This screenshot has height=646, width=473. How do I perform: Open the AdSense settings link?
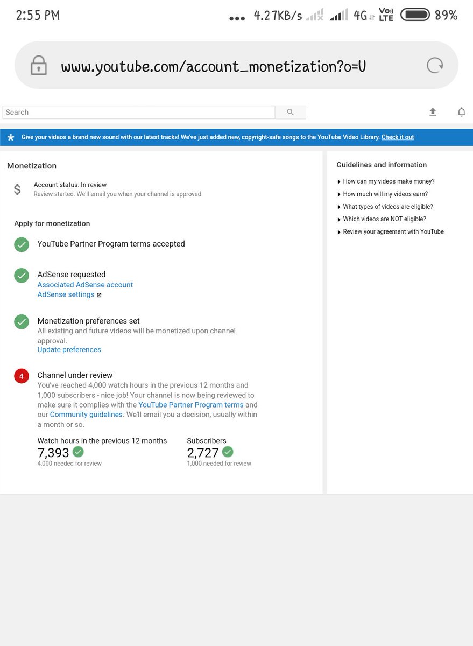point(66,294)
